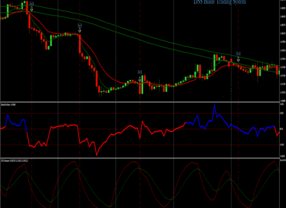This screenshot has height=208, width=286.
Task: Click divider between price chart and oscillator panel
Action: 140,102
